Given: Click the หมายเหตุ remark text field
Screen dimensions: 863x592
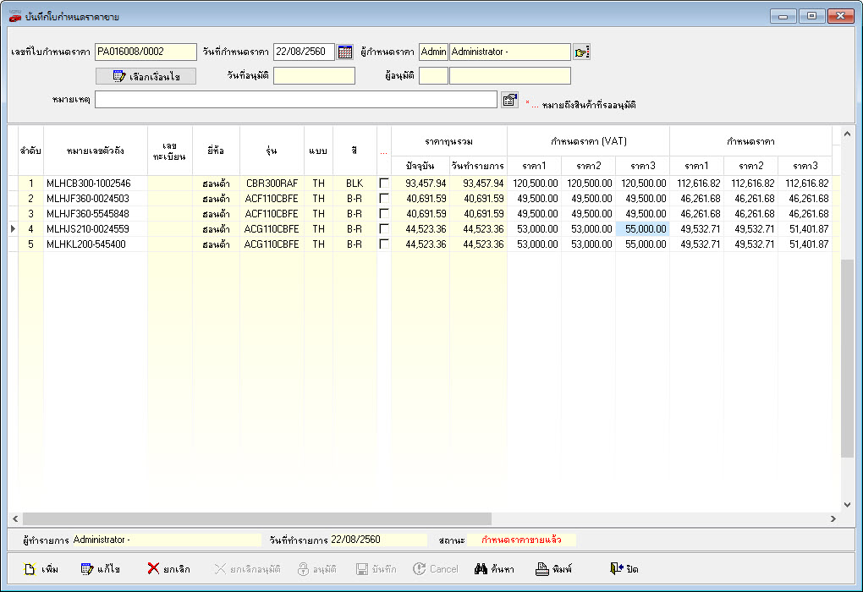Looking at the screenshot, I should point(296,100).
